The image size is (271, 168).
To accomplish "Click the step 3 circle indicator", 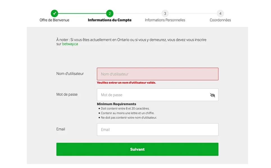I will coord(165,13).
